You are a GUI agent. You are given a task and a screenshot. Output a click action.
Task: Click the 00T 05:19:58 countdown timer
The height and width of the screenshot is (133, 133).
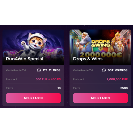tap(118, 70)
